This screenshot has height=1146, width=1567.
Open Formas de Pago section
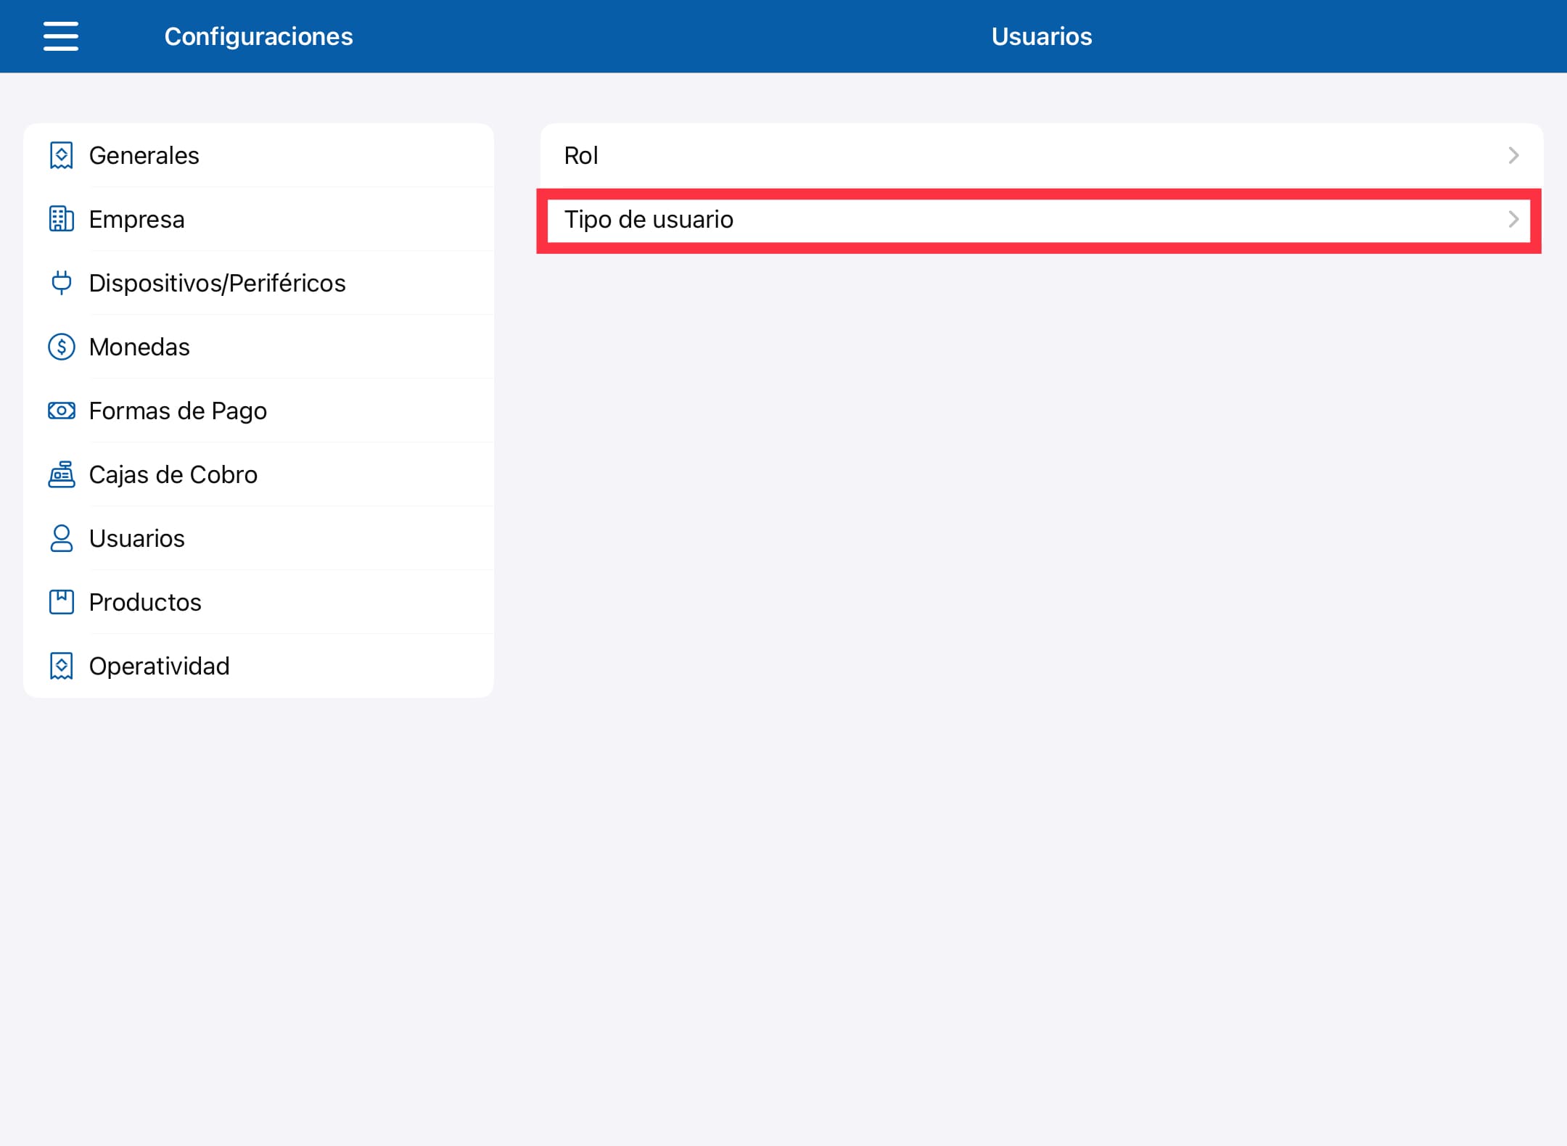(x=259, y=411)
